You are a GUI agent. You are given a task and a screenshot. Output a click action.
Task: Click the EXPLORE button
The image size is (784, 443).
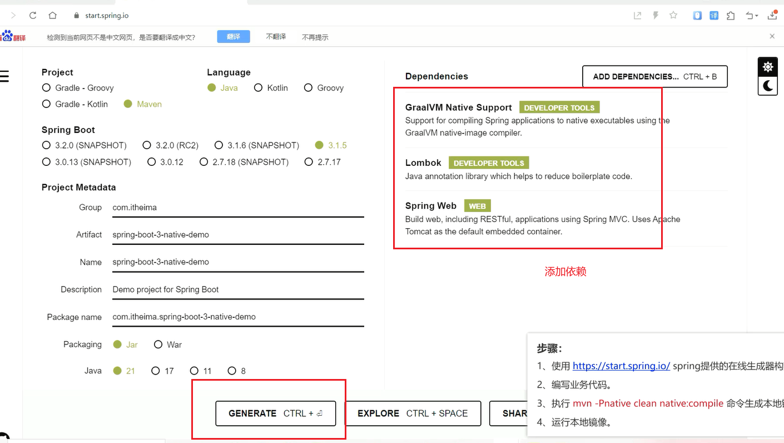(x=413, y=414)
